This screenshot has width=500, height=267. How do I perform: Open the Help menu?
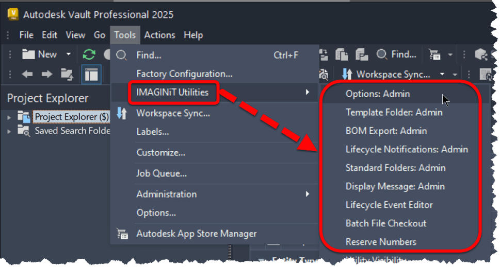pyautogui.click(x=193, y=35)
